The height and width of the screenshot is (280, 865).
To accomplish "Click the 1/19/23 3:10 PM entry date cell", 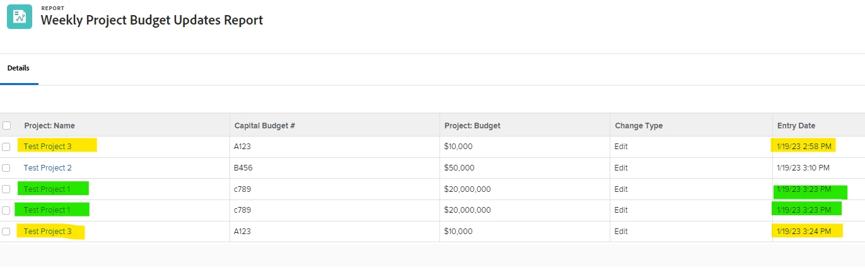I will click(x=803, y=168).
